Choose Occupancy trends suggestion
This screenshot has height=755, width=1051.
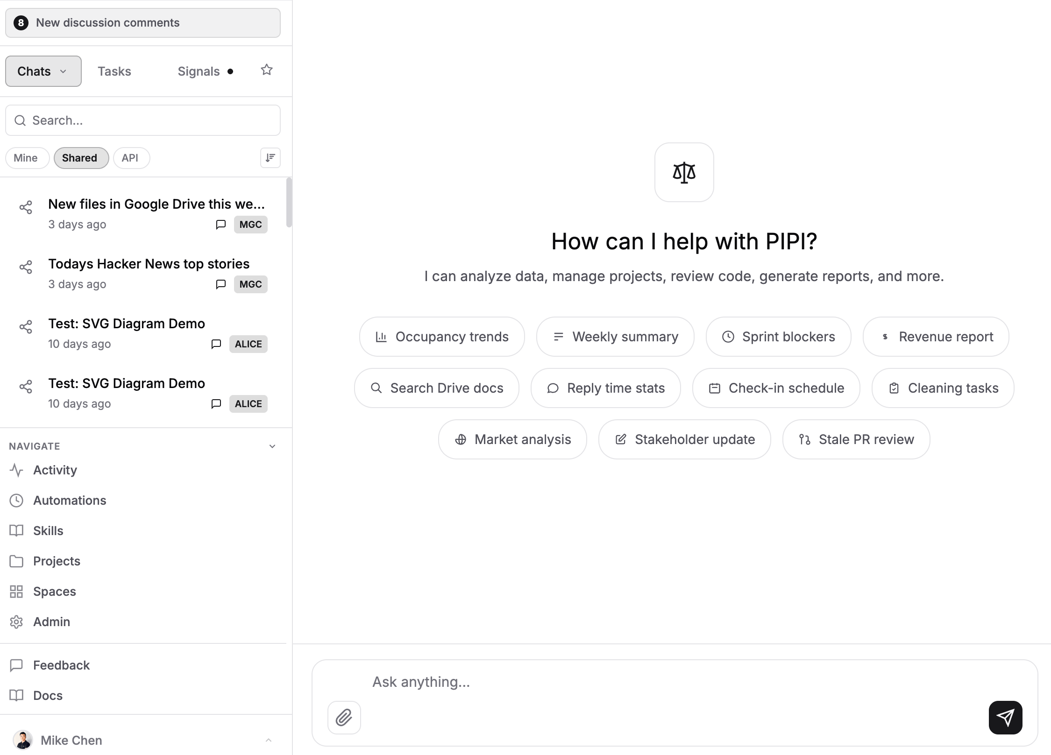coord(442,337)
